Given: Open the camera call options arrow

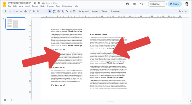Looking at the screenshot, I should coord(144,4).
